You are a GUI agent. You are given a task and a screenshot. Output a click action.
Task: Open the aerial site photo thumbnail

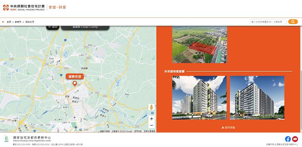pyautogui.click(x=200, y=44)
